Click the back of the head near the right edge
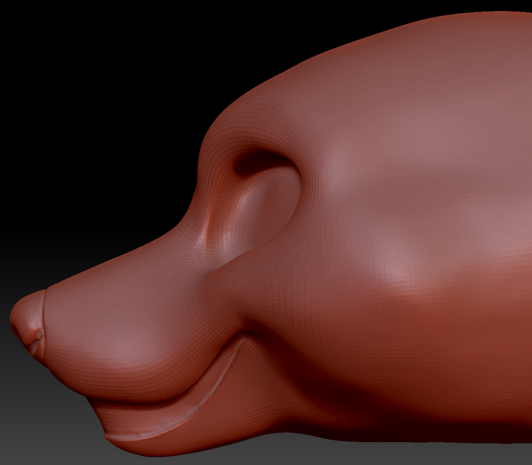The image size is (532, 465). 506,176
